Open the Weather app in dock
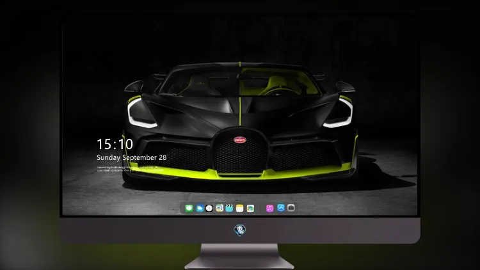This screenshot has height=270, width=480. point(200,208)
